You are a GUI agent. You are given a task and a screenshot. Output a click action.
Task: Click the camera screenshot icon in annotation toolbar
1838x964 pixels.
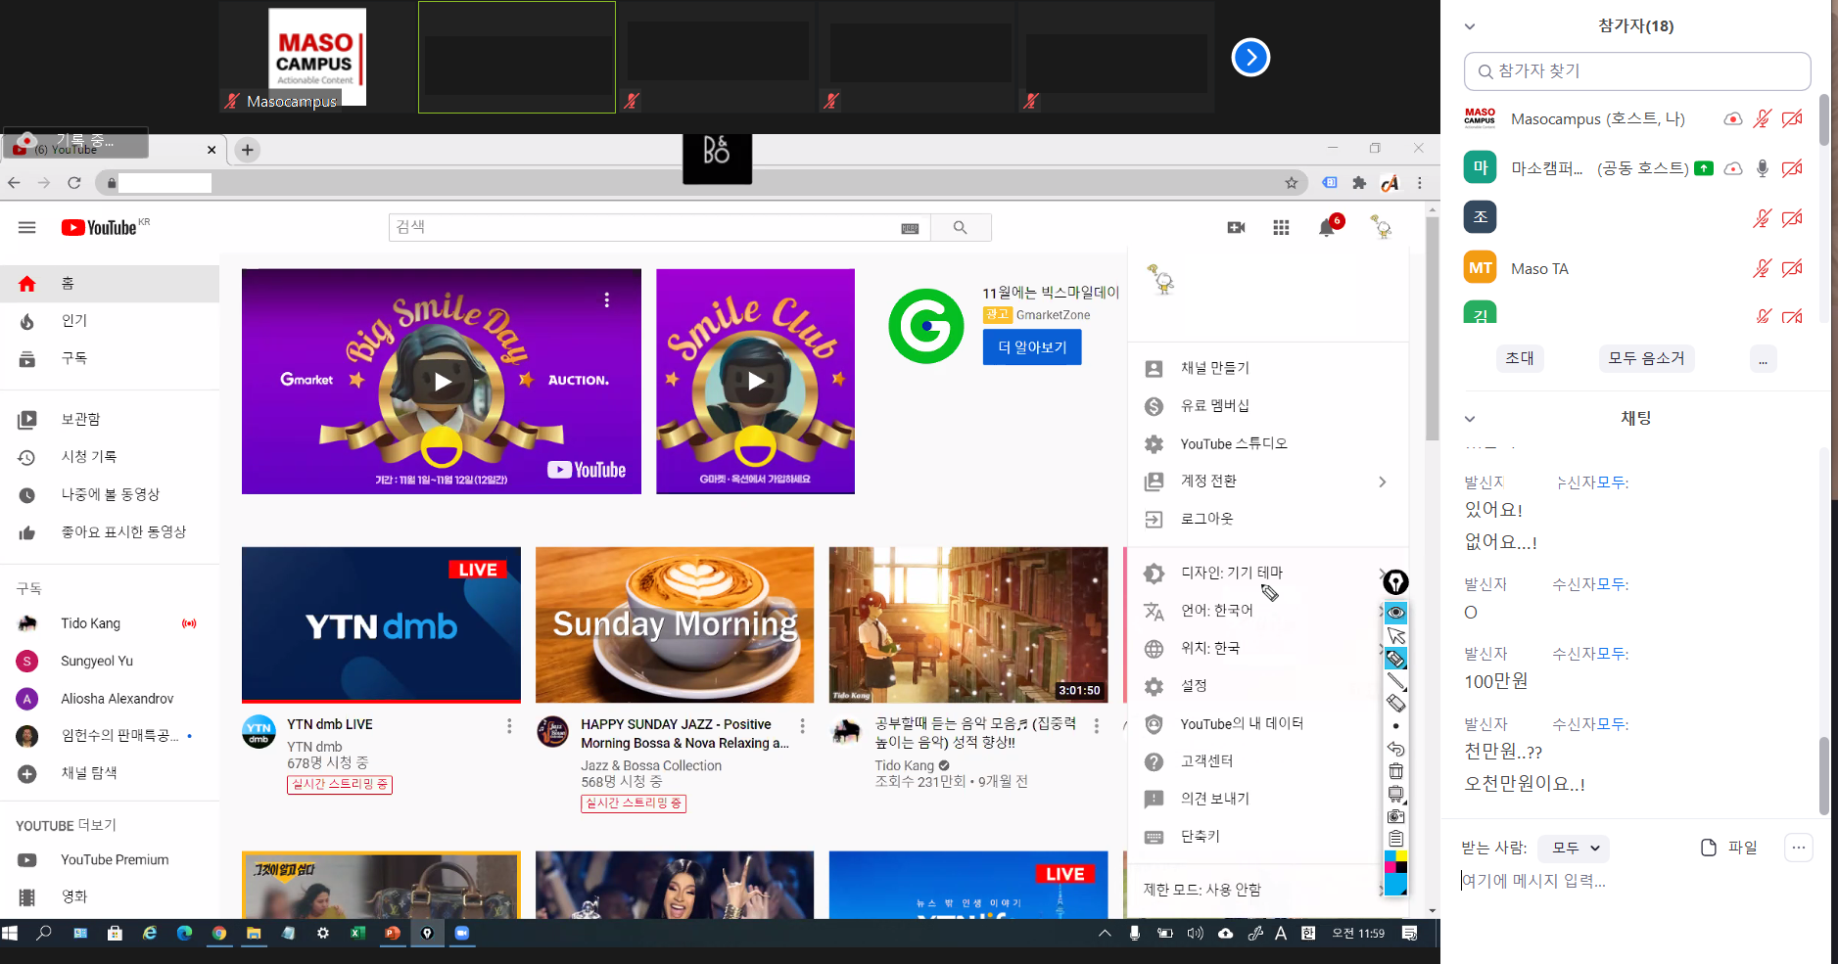1395,816
